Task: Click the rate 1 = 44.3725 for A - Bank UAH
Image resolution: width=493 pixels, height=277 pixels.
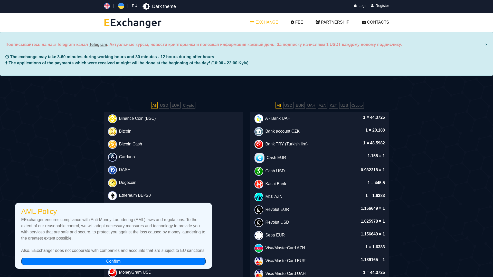Action: [374, 117]
